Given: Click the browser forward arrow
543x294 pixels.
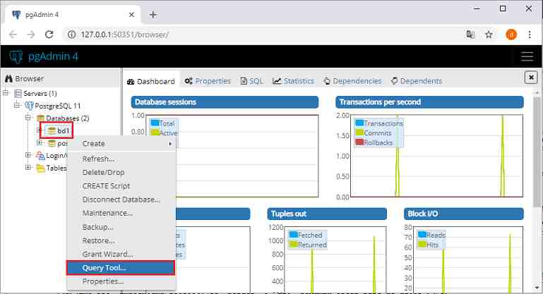Looking at the screenshot, I should pos(31,35).
